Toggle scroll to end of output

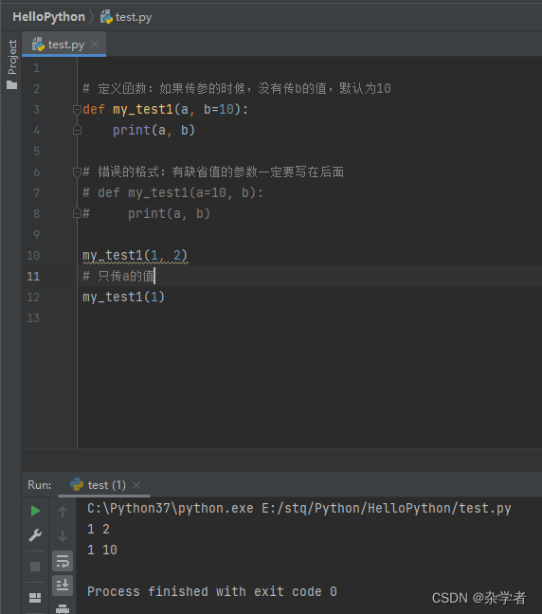click(x=63, y=586)
